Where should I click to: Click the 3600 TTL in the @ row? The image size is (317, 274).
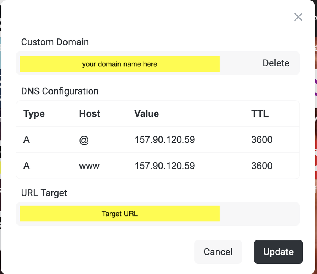tap(262, 140)
